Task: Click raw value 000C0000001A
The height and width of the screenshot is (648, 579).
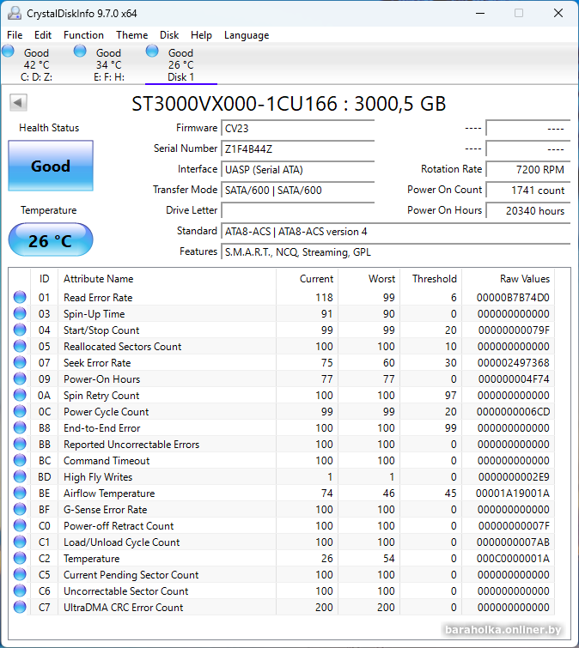Action: click(x=513, y=559)
